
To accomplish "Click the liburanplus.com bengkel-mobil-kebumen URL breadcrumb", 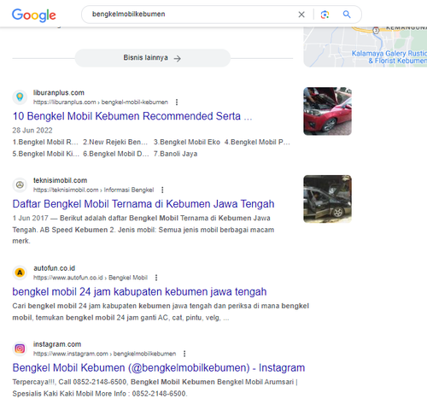I will [x=101, y=102].
